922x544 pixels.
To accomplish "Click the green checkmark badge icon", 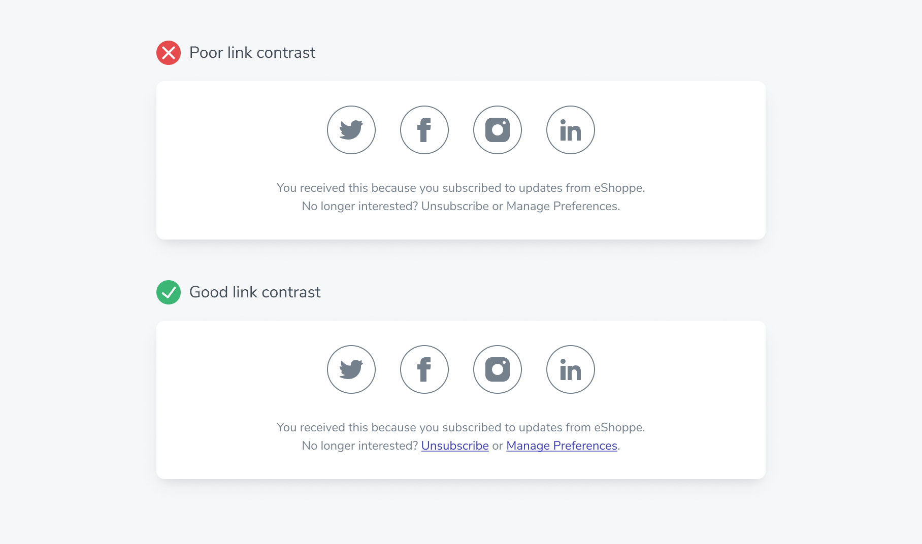I will tap(168, 292).
